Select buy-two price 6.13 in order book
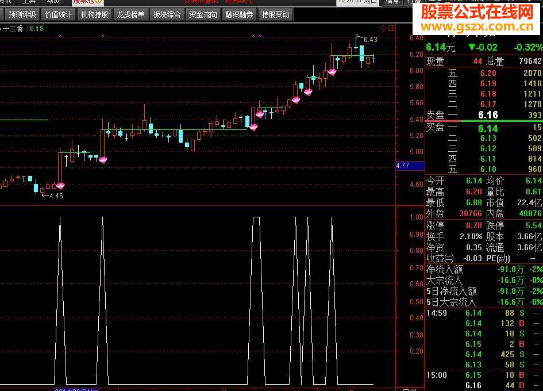This screenshot has width=543, height=391. [x=488, y=139]
